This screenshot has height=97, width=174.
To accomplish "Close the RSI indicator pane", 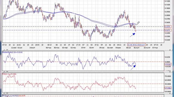I will pyautogui.click(x=170, y=72).
